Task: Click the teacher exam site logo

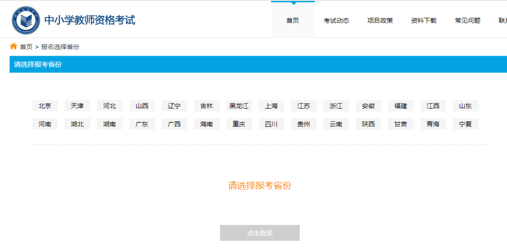Action: tap(26, 20)
